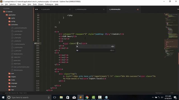Close the v_mahasiswa.php tab
179x100 pixels.
point(138,9)
